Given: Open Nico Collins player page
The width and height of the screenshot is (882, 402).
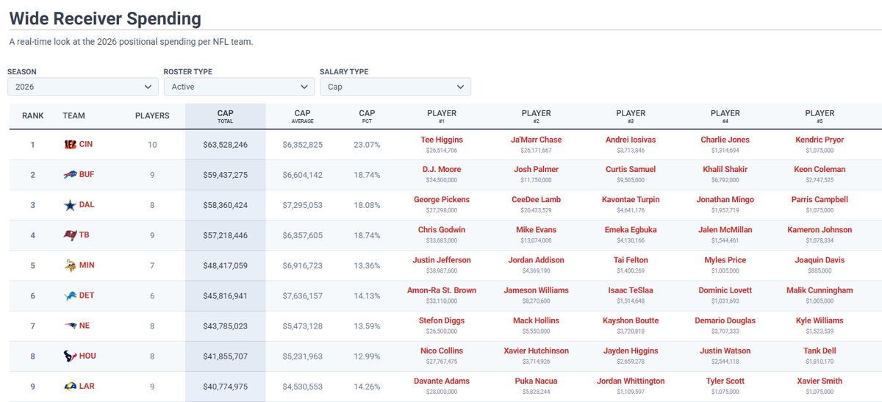Looking at the screenshot, I should click(x=442, y=351).
